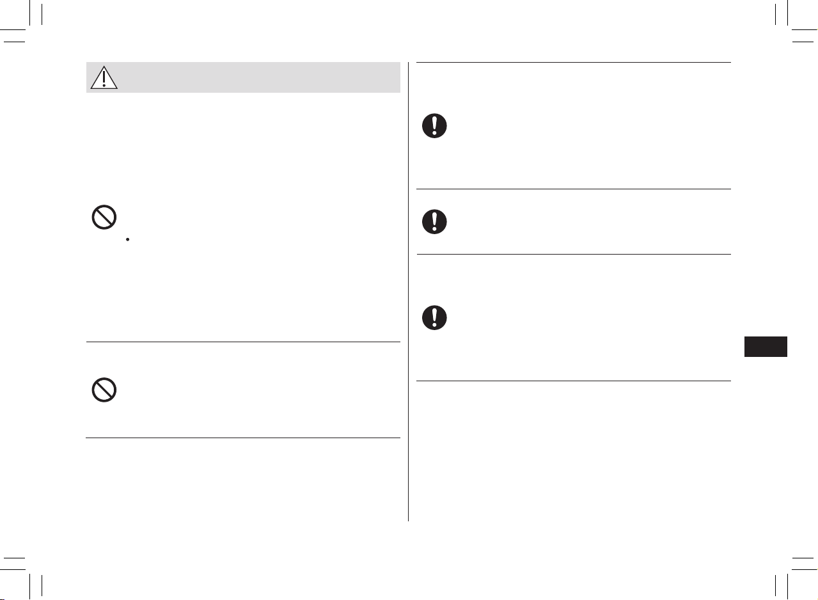The height and width of the screenshot is (600, 818).
Task: Click the horizontal rule below the lower prohibition icon
Action: pos(243,438)
